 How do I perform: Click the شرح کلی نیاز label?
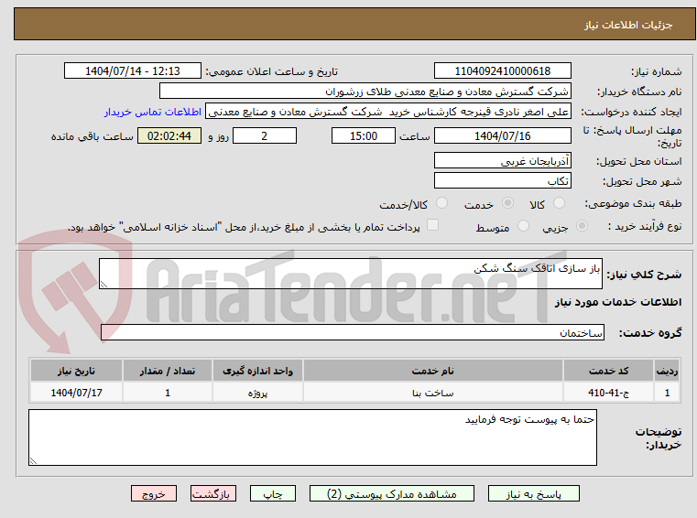point(644,275)
